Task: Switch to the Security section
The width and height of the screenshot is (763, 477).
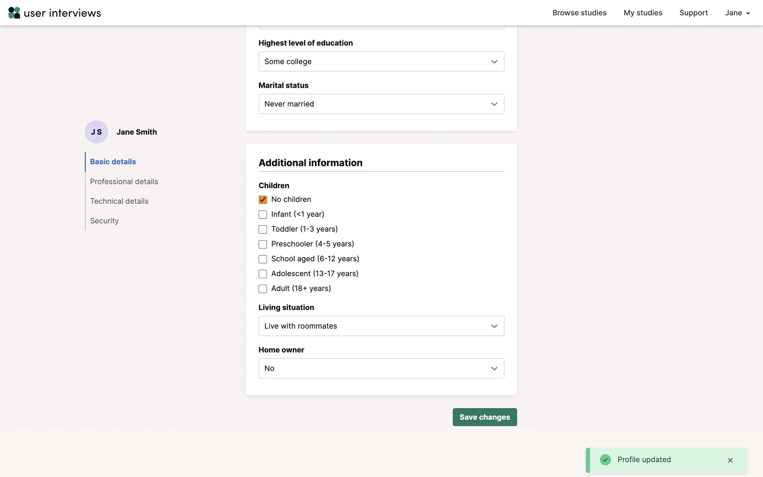Action: [x=104, y=221]
